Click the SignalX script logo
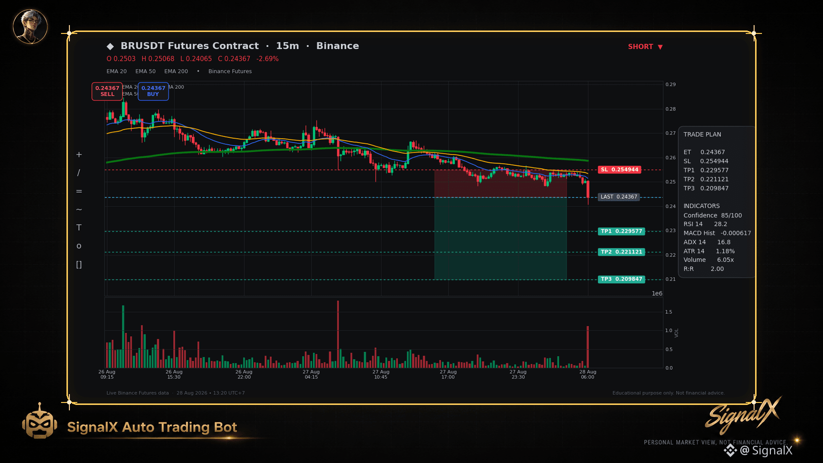Screen dimensions: 823x463 743,415
